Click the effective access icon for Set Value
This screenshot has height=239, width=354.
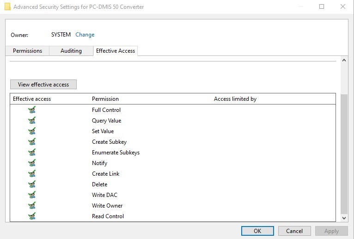click(32, 131)
